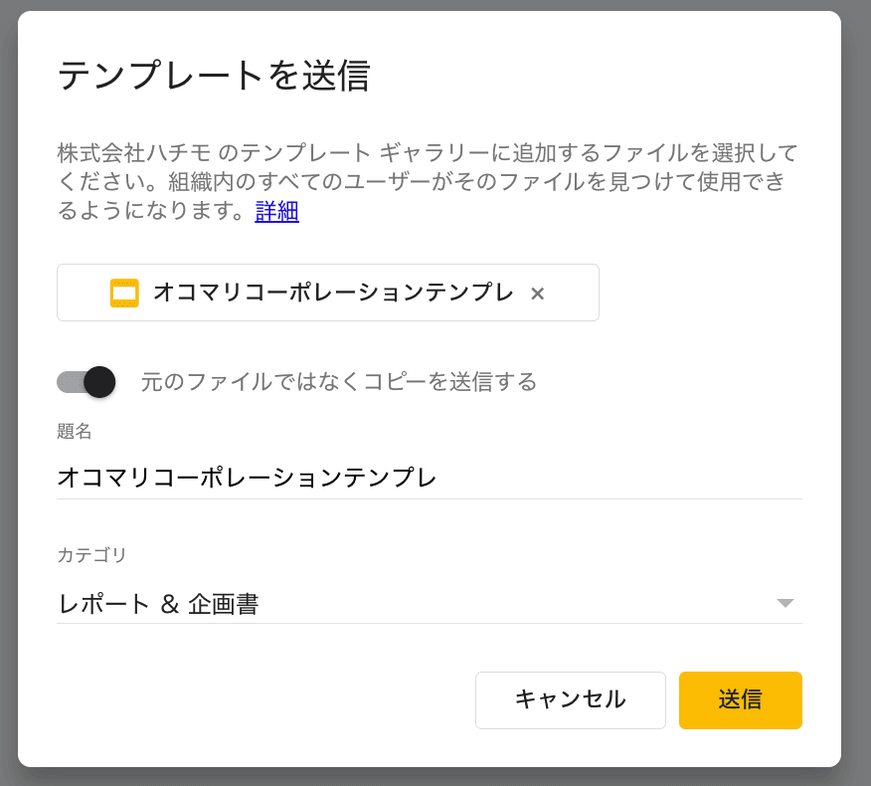Open the 詳細 help link
This screenshot has height=786, width=871.
276,211
